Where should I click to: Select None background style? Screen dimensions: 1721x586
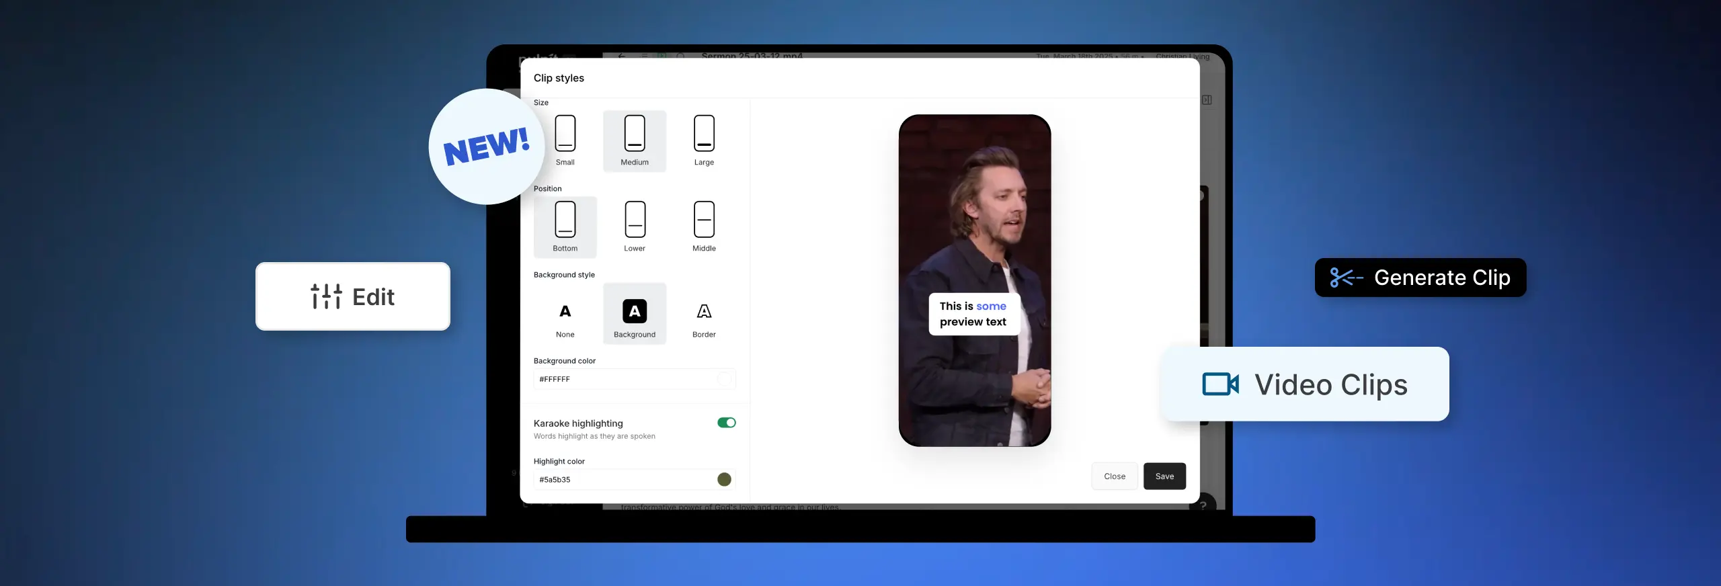tap(565, 313)
